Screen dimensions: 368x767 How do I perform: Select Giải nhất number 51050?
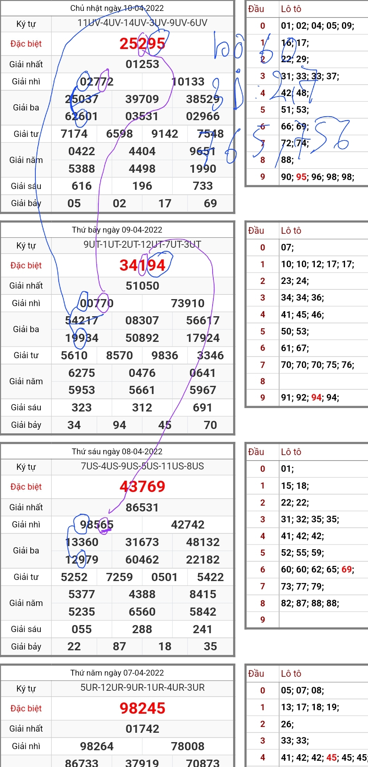[143, 286]
